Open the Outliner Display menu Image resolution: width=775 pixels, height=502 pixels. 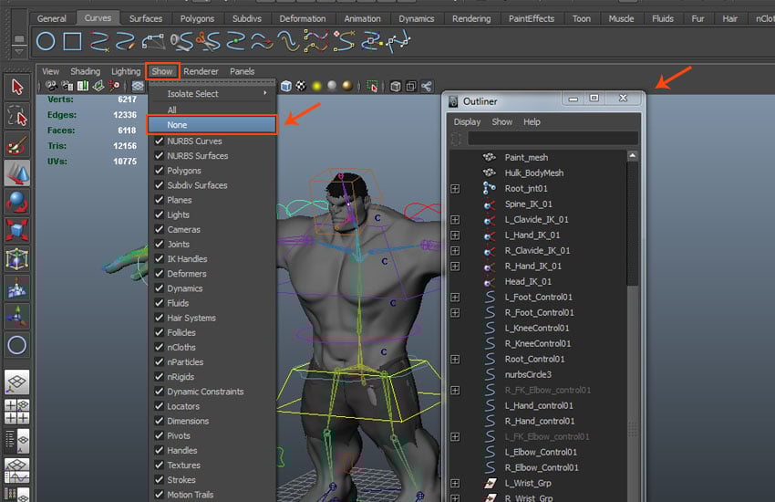[467, 121]
